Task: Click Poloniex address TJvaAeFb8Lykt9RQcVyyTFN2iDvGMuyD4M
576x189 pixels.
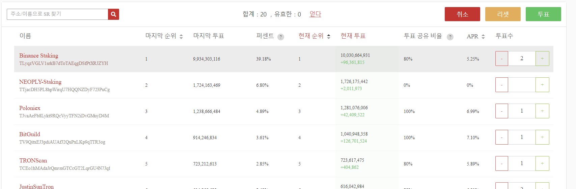Action: coord(64,116)
